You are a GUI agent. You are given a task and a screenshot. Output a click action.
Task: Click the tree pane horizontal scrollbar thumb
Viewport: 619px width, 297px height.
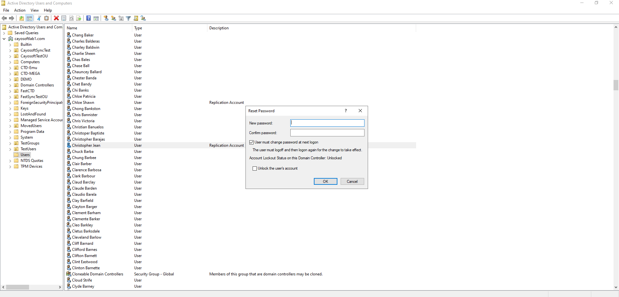[x=18, y=287]
